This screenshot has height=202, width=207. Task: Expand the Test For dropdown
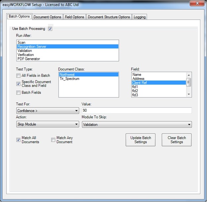tap(47, 111)
